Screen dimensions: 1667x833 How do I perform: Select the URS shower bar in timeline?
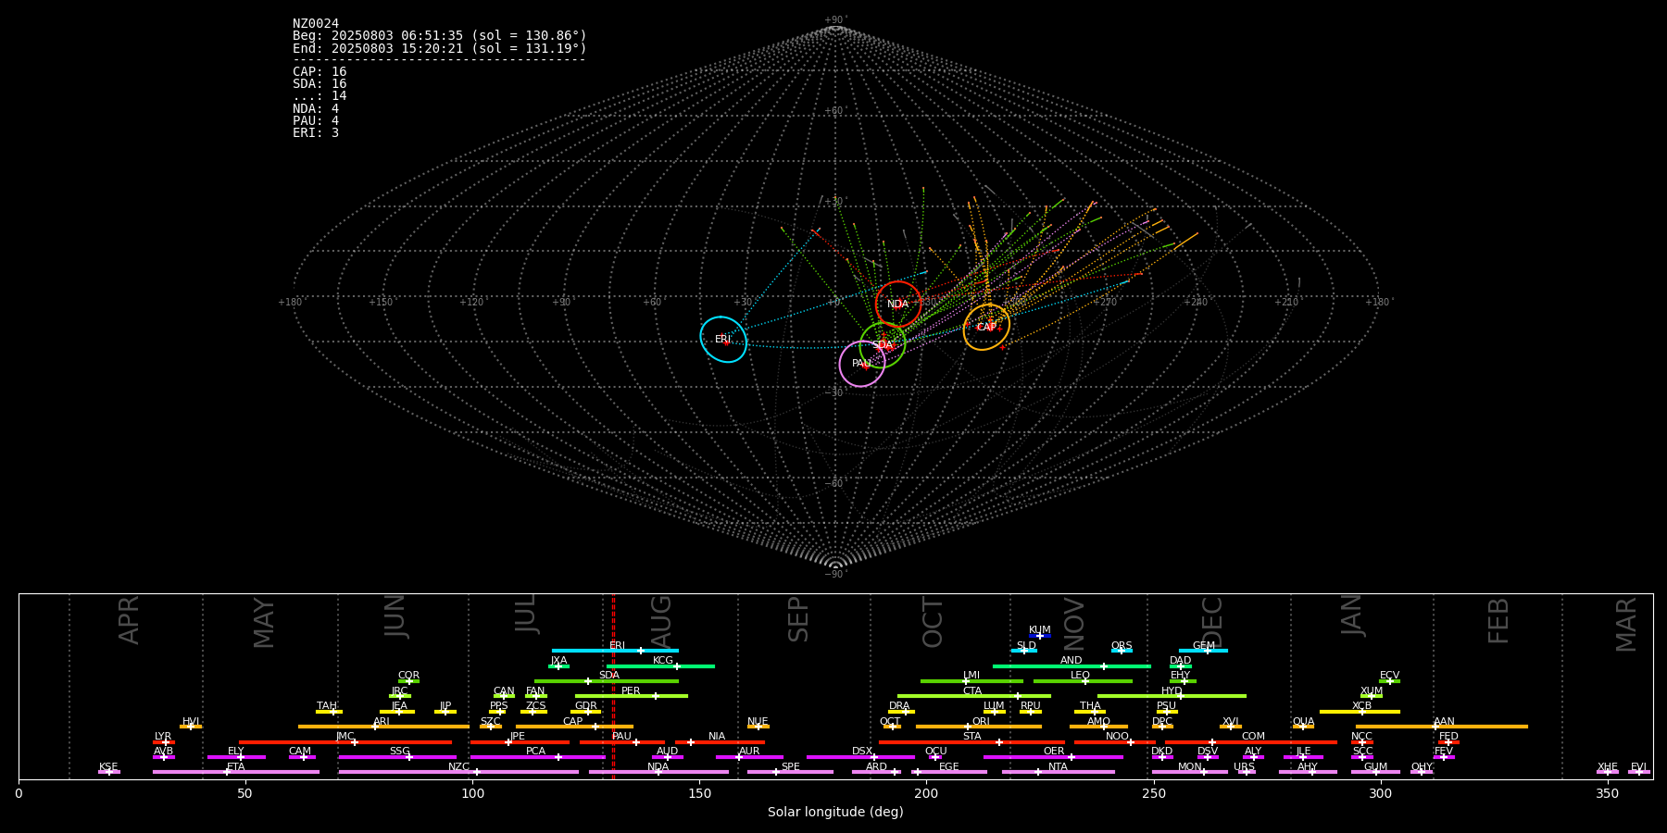[x=1247, y=772]
